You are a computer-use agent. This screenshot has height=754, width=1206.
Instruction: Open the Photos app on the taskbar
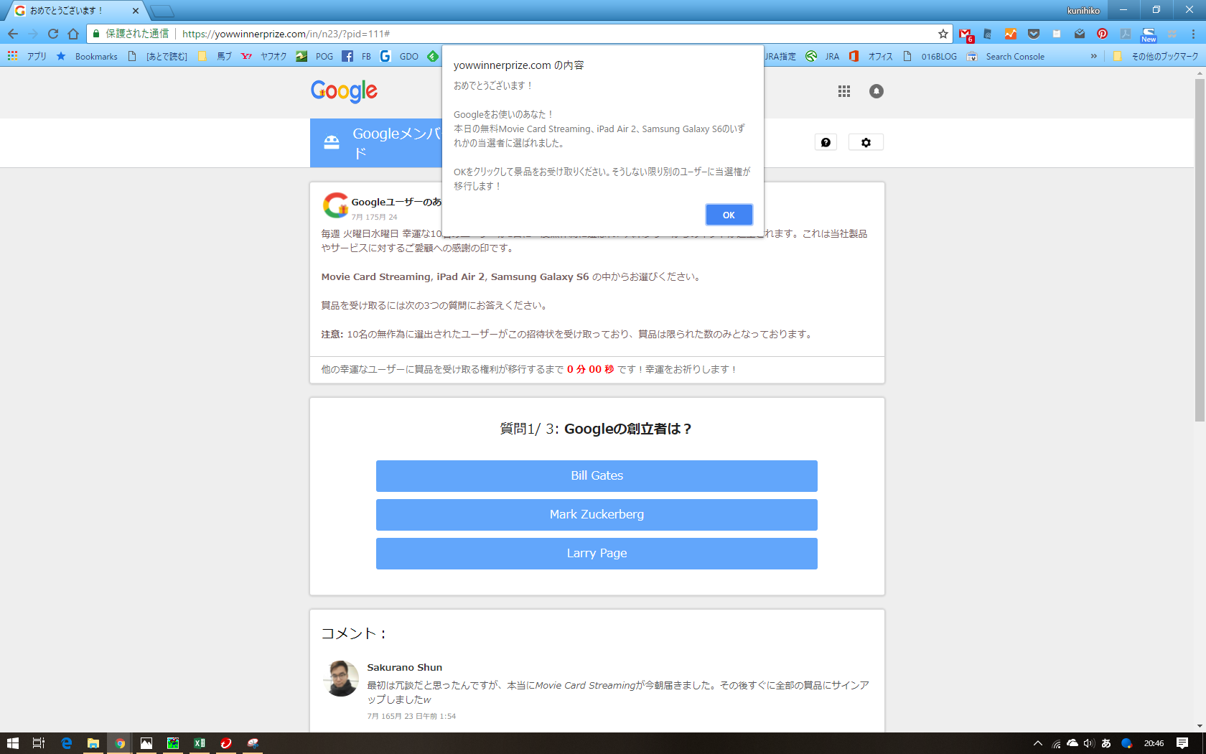[x=146, y=743]
